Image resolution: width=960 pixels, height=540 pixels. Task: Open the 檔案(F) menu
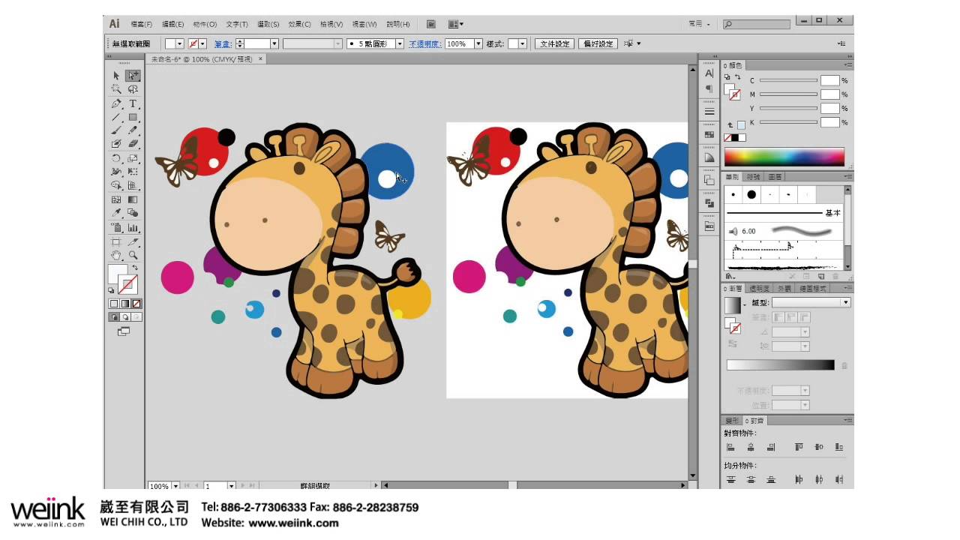point(141,24)
